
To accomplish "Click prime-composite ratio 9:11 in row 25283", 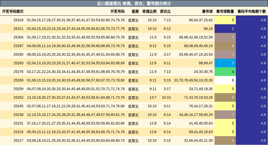I will pyautogui.click(x=167, y=63).
